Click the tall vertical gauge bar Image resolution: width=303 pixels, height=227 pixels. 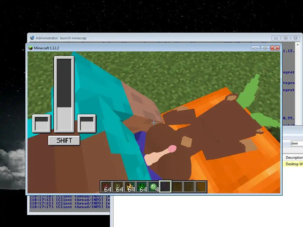64,94
